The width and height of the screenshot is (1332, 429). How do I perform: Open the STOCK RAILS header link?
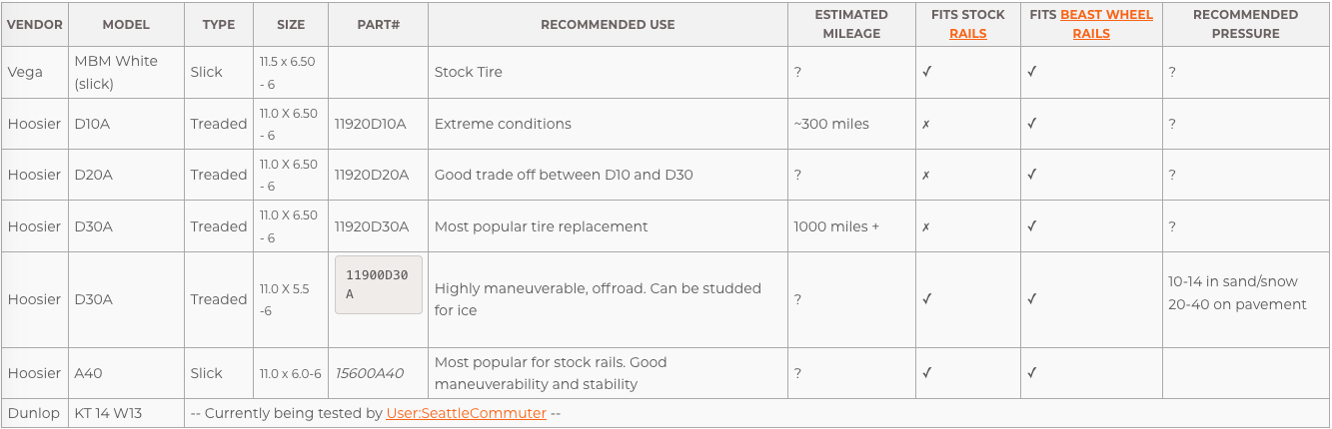tap(967, 33)
